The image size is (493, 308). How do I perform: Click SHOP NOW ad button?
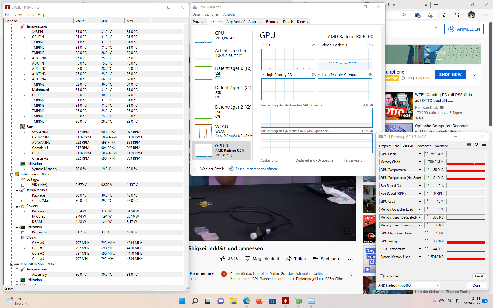coord(450,75)
